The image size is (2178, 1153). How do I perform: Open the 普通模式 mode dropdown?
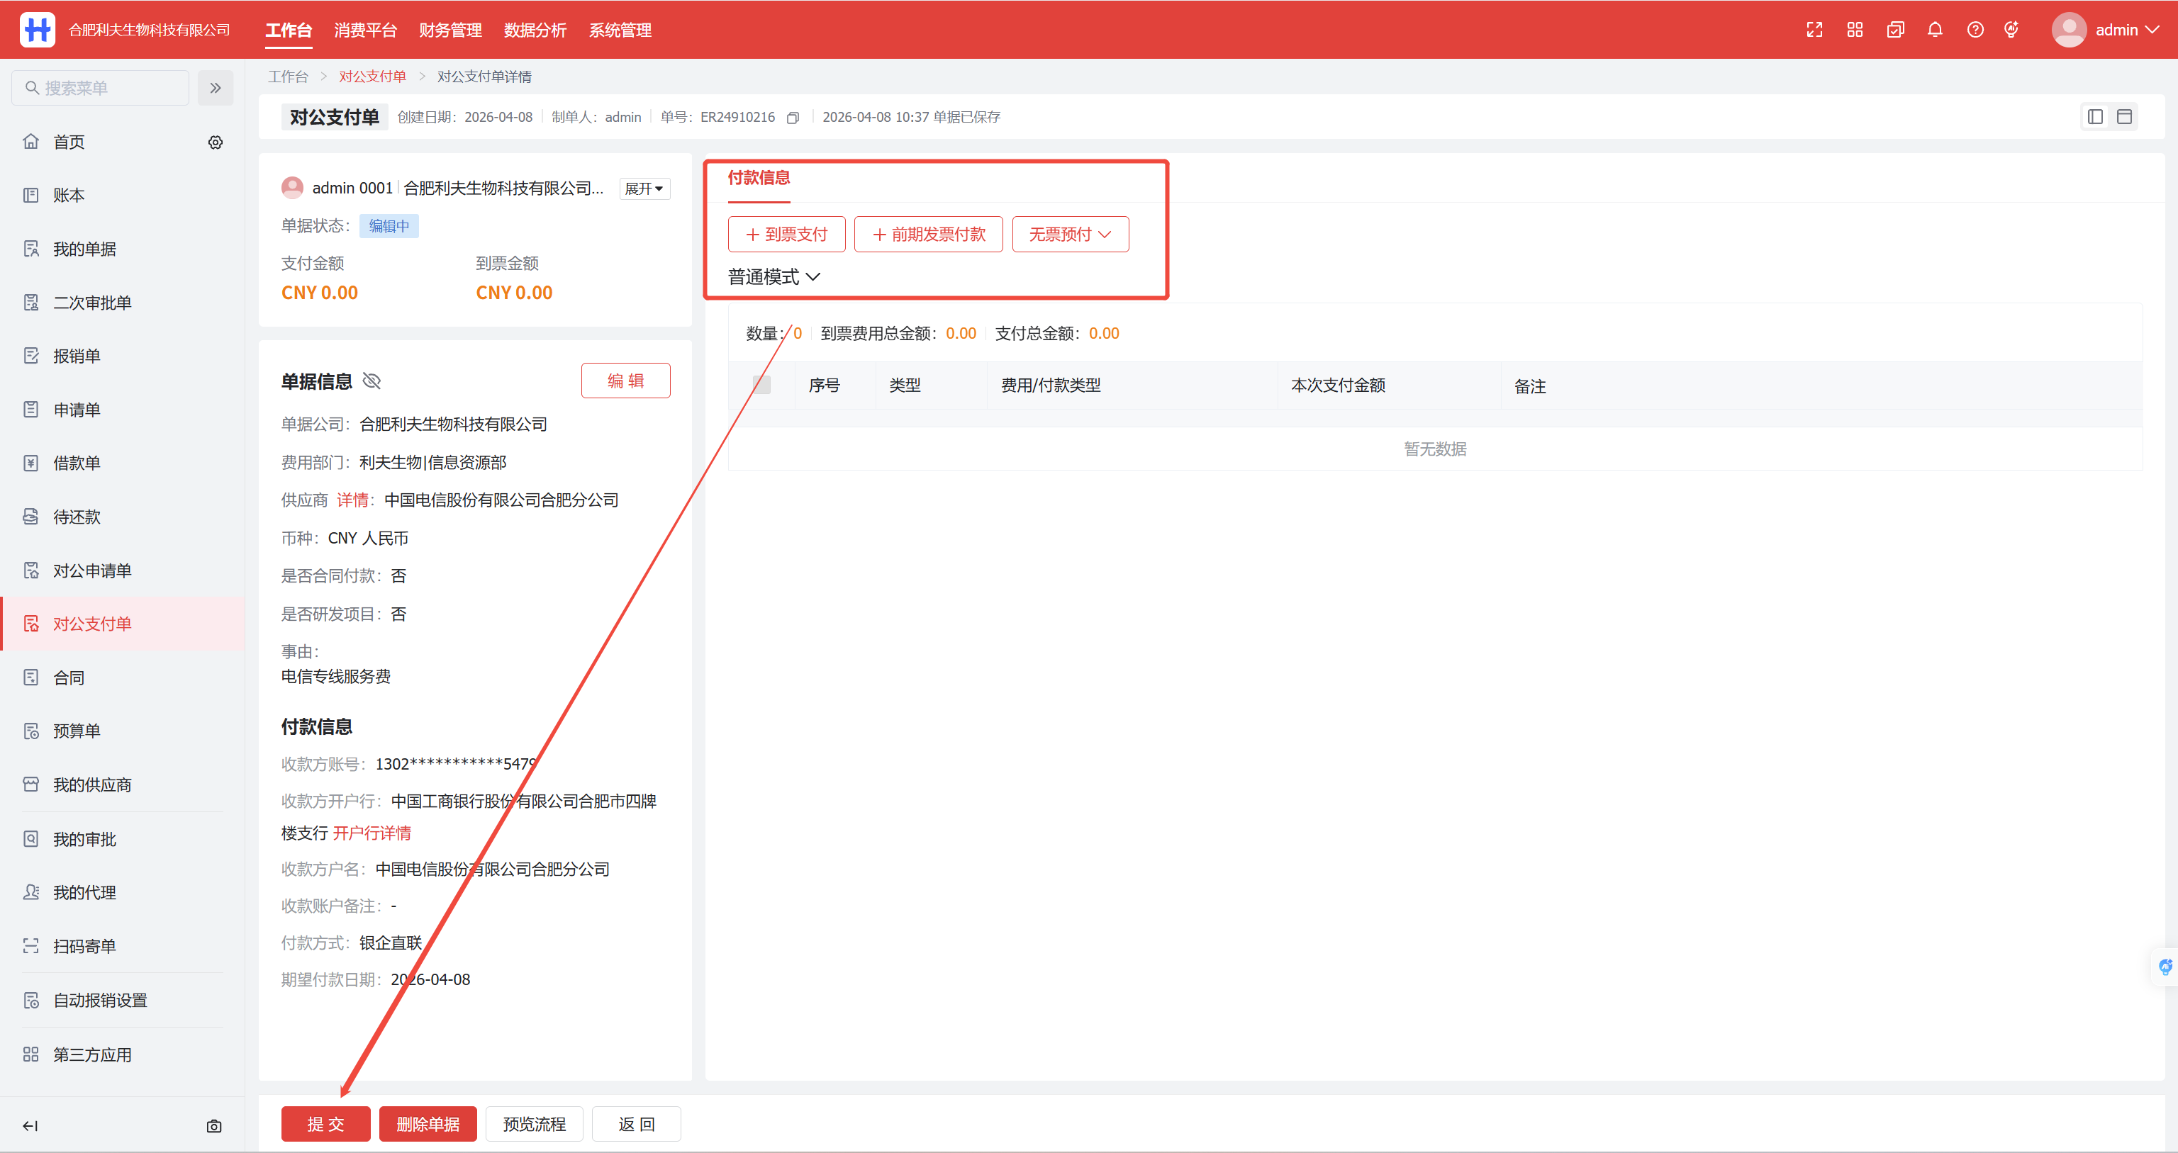[x=774, y=276]
